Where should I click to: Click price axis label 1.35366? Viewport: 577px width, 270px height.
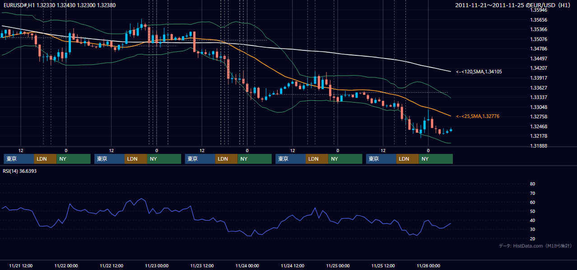539,29
